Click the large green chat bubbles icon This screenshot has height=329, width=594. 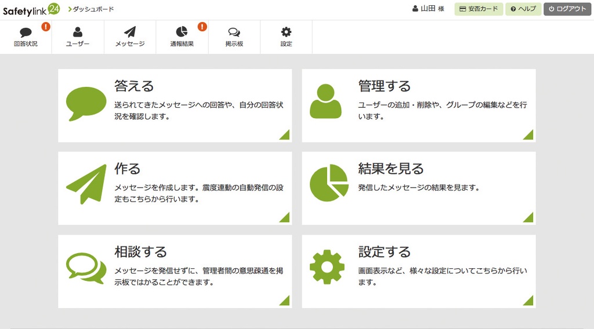pyautogui.click(x=86, y=268)
